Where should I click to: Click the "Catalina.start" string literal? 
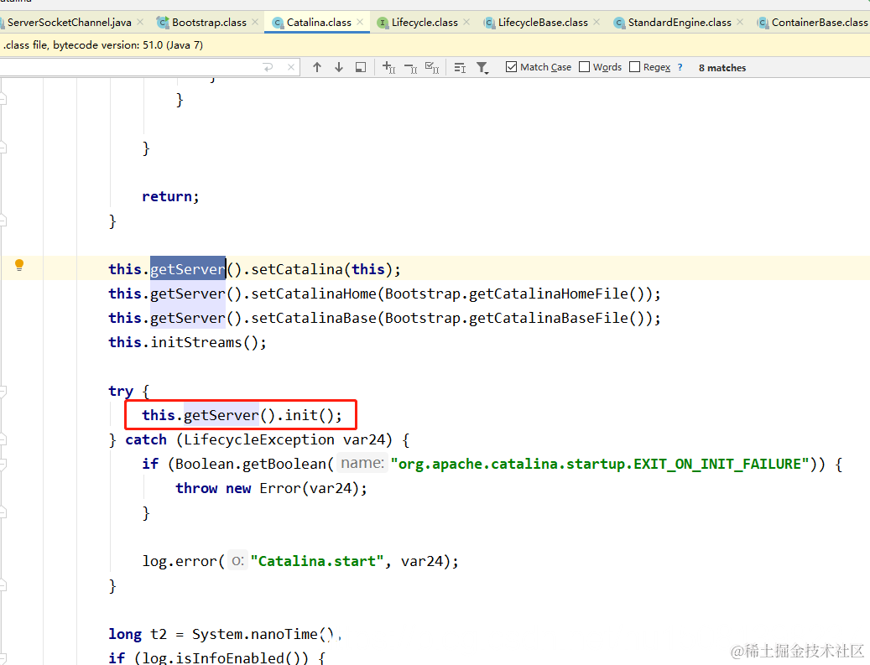[x=317, y=561]
